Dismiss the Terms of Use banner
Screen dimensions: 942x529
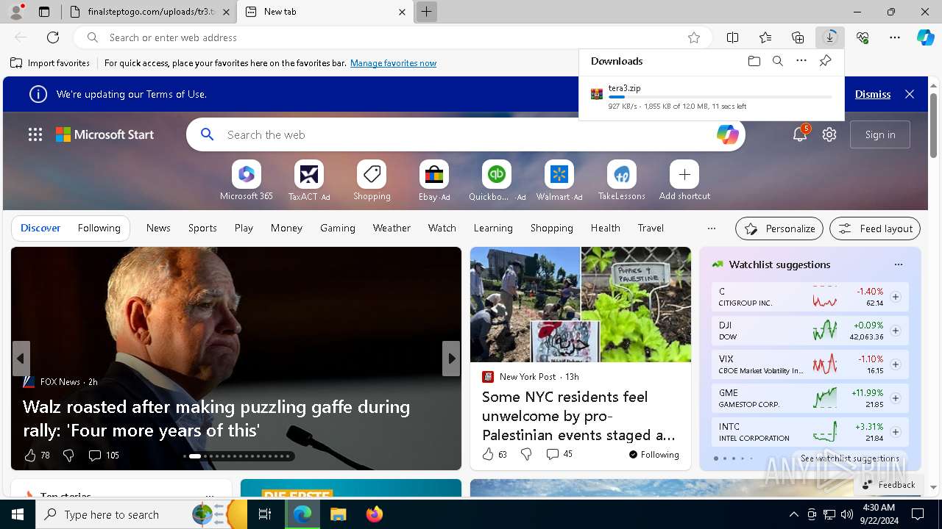pyautogui.click(x=873, y=94)
